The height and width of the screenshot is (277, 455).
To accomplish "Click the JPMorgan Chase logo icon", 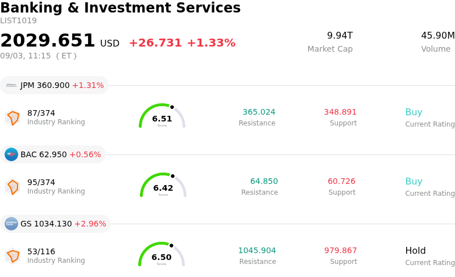I will coord(11,86).
